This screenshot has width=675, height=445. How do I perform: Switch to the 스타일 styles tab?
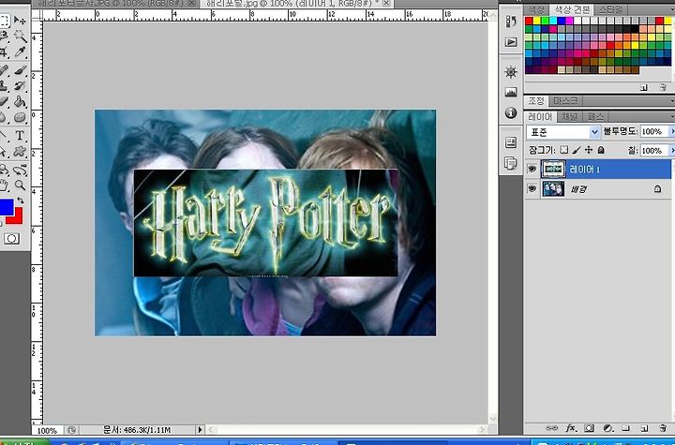tap(610, 9)
